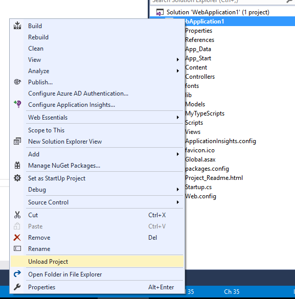The image size is (295, 299).
Task: Select the Solution 'WebApplication1' node
Action: point(218,12)
